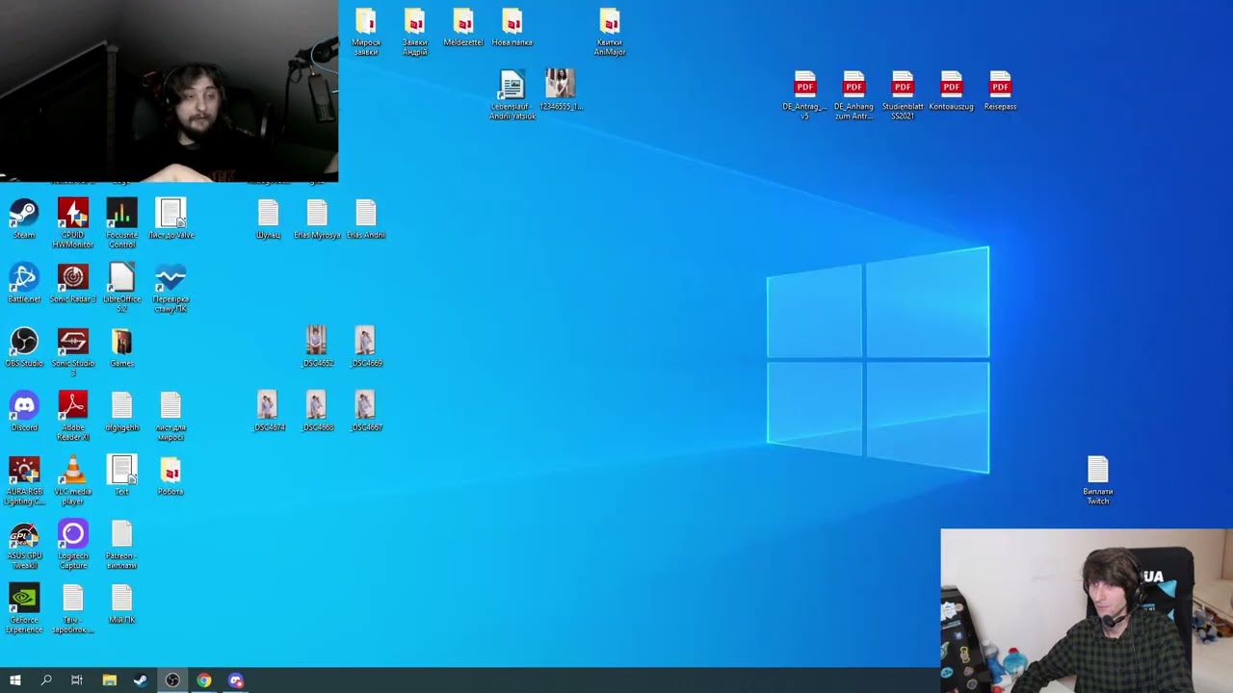Select the _DSC4667 photo thumbnail
This screenshot has height=693, width=1233.
click(366, 411)
